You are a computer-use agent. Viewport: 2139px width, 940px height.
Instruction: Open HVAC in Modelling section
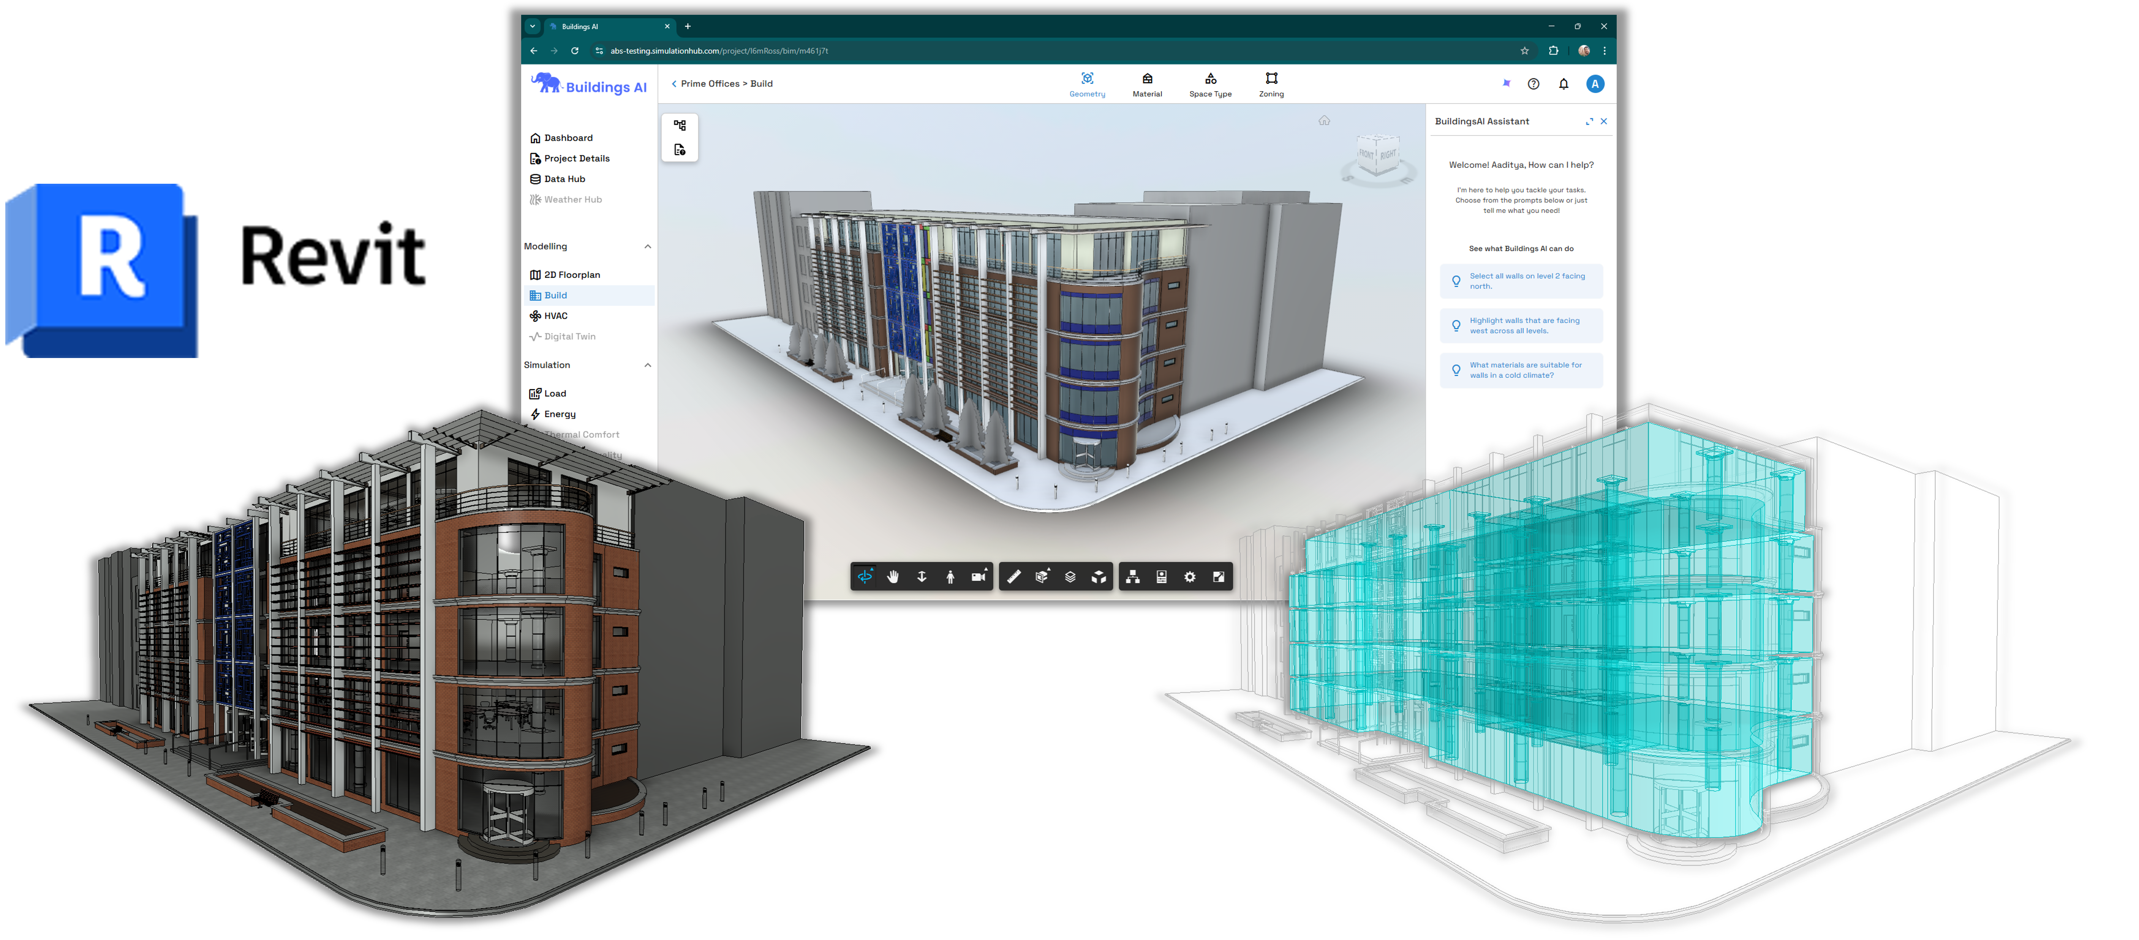pyautogui.click(x=549, y=316)
